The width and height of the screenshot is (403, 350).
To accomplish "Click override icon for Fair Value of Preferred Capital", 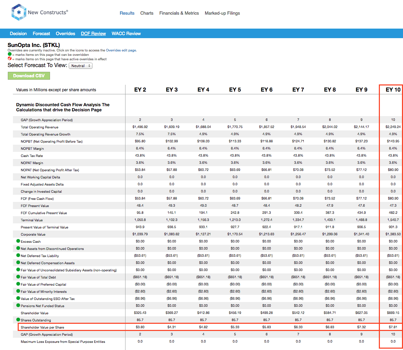I will point(18,284).
